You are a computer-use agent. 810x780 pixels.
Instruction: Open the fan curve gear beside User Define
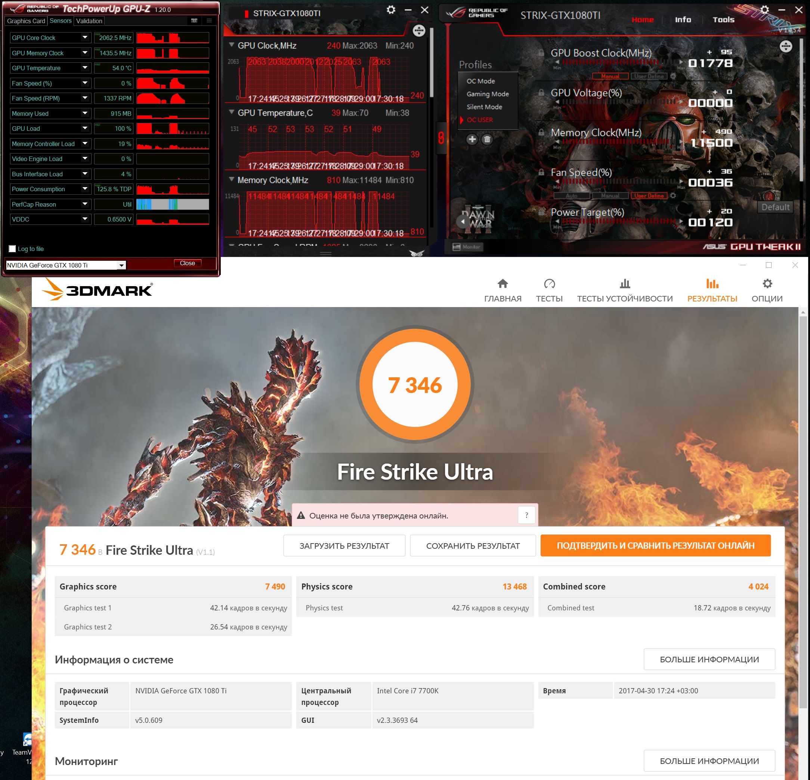(x=673, y=195)
